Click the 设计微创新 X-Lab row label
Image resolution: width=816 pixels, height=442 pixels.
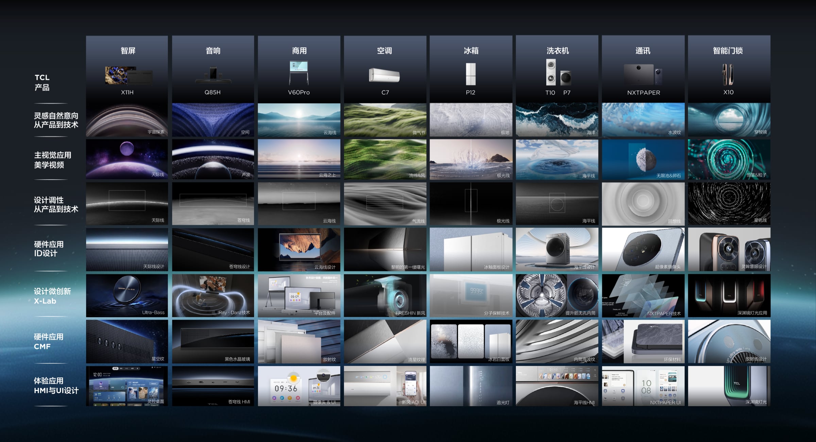click(52, 296)
